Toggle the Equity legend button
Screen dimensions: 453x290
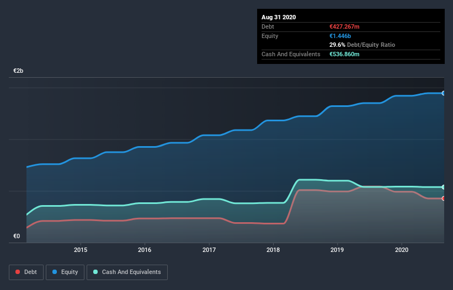[x=65, y=272]
